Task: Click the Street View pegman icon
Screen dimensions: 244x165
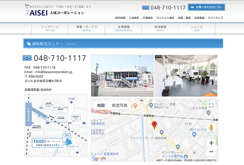Action: coord(211,127)
